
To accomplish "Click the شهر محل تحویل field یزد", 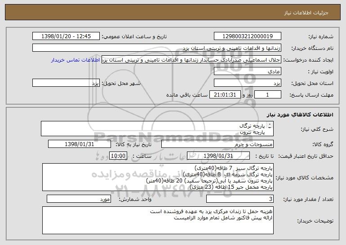I will click(x=66, y=83).
